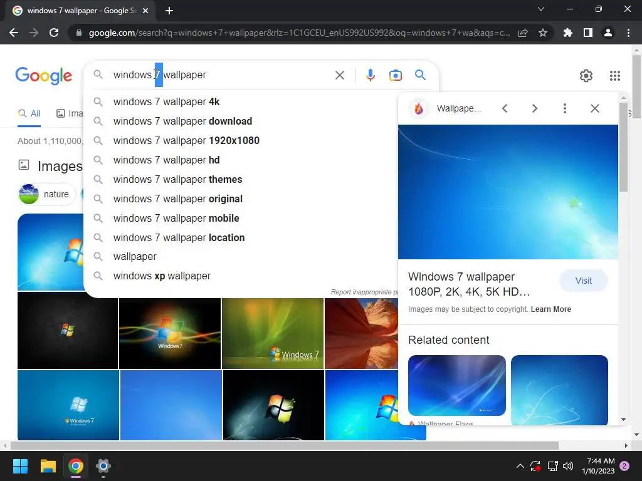This screenshot has height=481, width=642.
Task: Show hidden system tray icons
Action: pyautogui.click(x=520, y=466)
